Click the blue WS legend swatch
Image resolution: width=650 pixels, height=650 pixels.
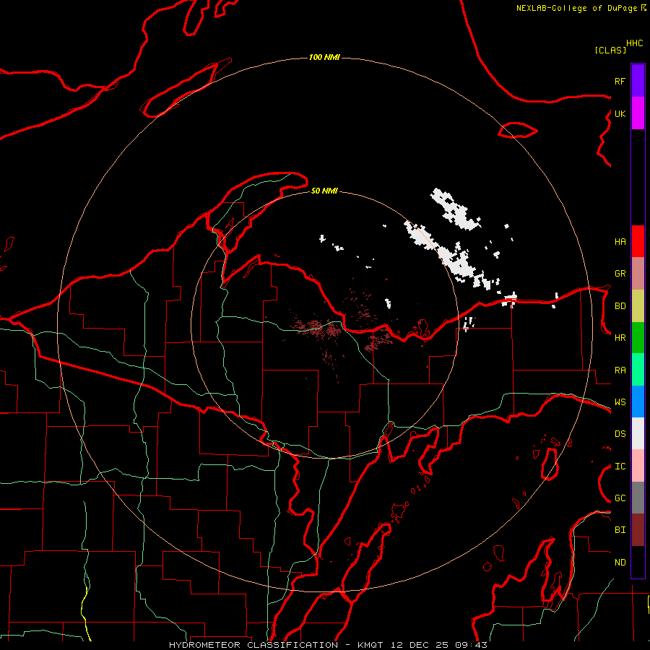(638, 402)
